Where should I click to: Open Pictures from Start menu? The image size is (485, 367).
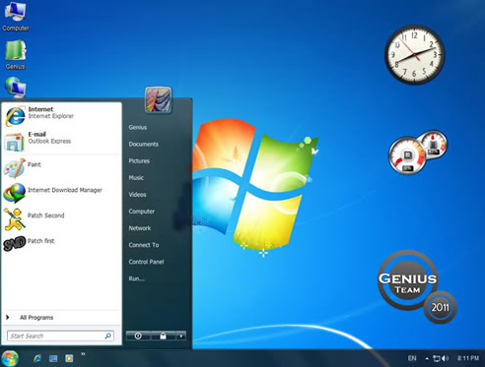pyautogui.click(x=139, y=160)
